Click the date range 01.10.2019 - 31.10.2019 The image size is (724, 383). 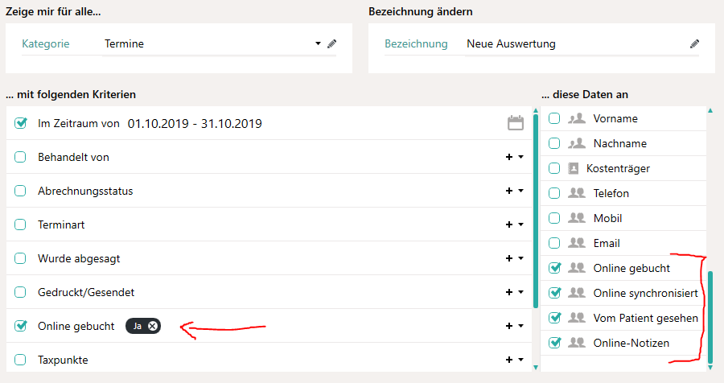click(195, 124)
